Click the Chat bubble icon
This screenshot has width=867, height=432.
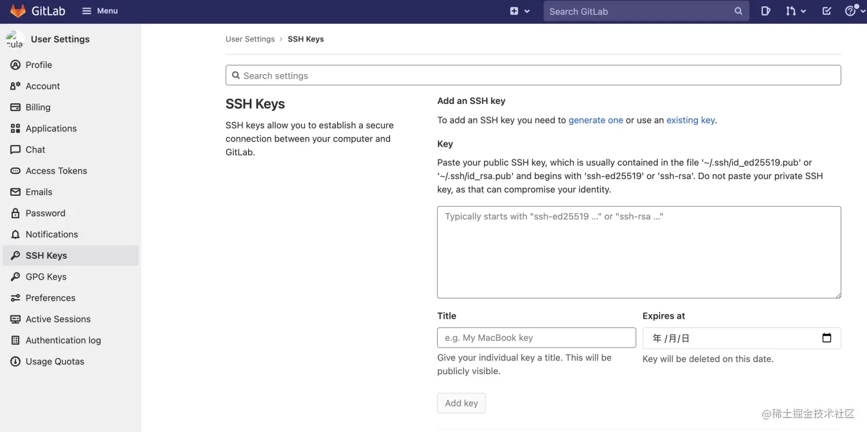click(x=16, y=150)
